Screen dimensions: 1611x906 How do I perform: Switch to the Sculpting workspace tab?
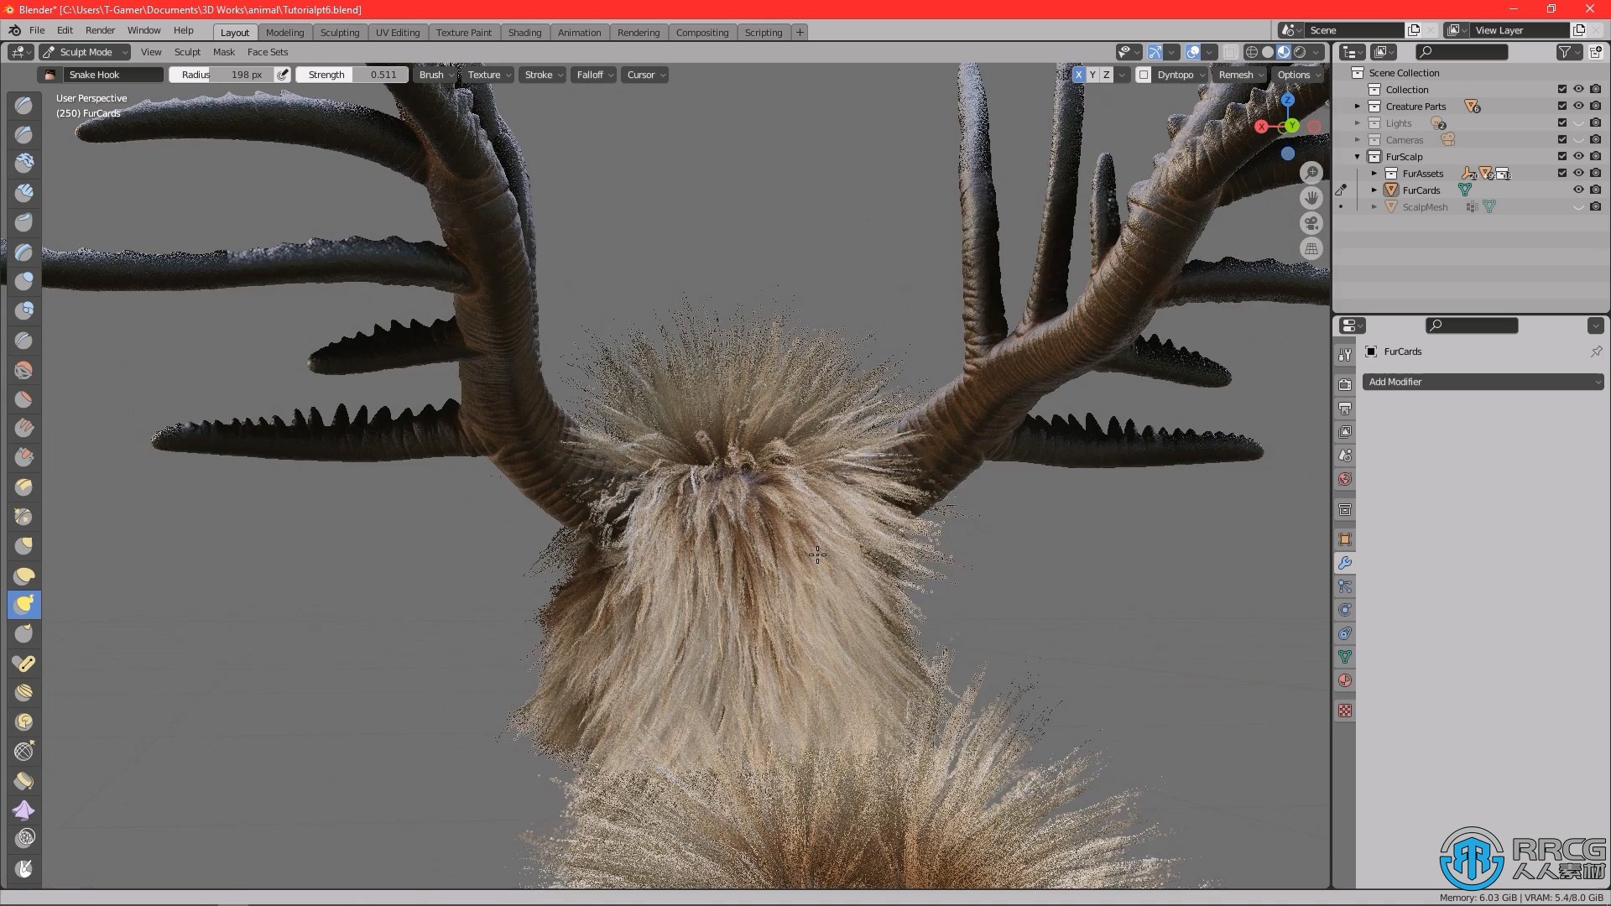(x=340, y=33)
